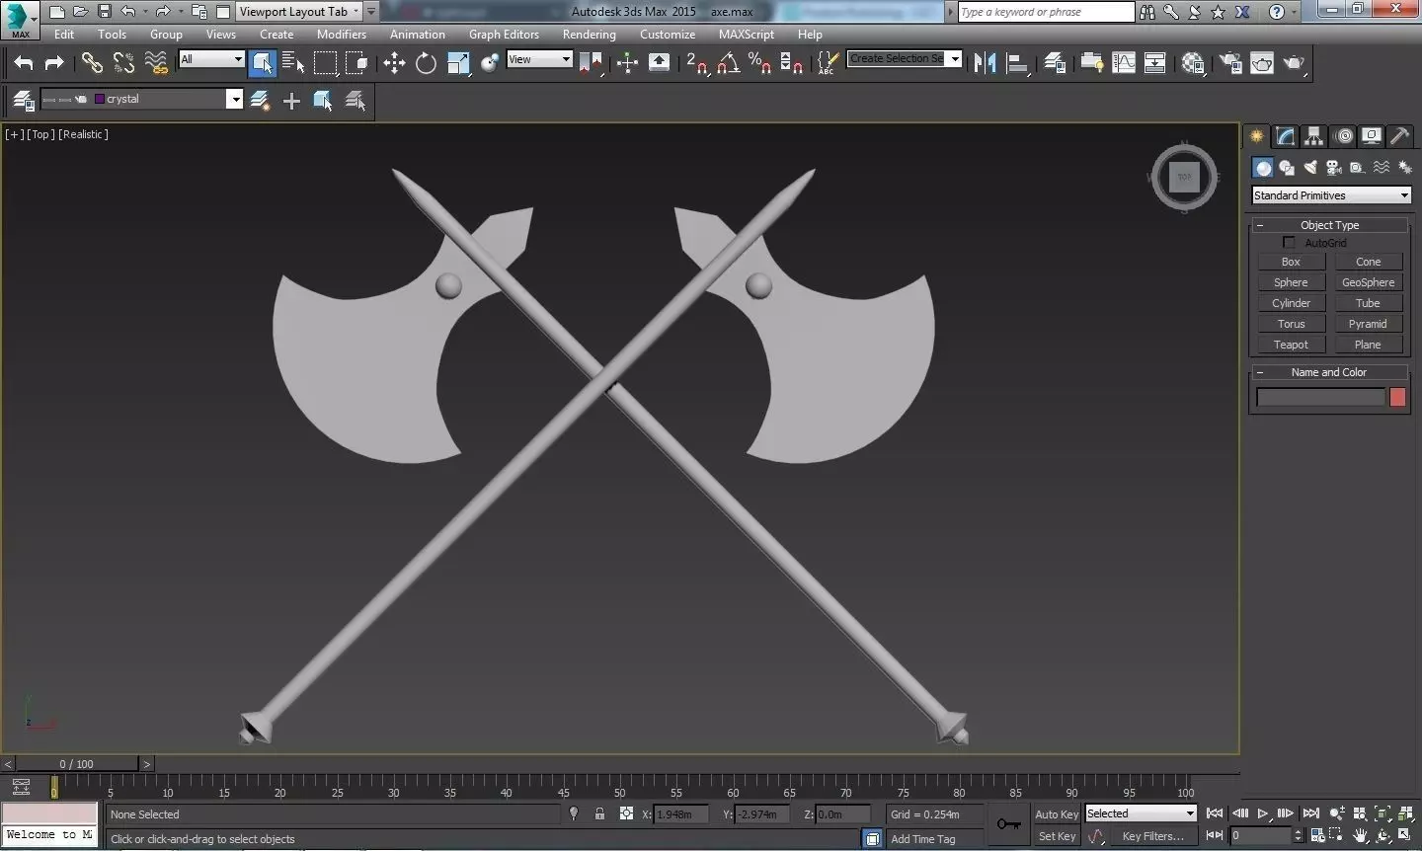Click the Align tool
This screenshot has width=1422, height=851.
(x=1017, y=63)
